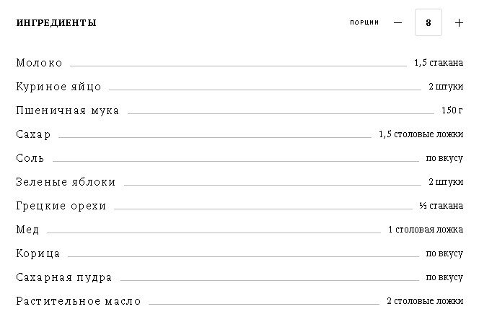Screen dimensions: 479x330
Task: Select the Молоко ingredient
Action: click(x=39, y=63)
